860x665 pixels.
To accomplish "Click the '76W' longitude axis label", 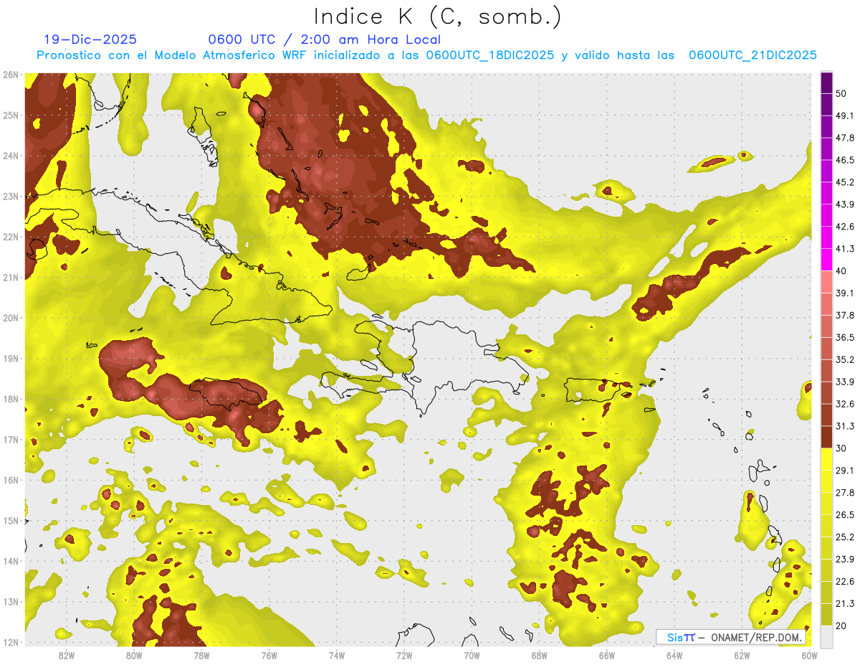I will click(x=269, y=655).
